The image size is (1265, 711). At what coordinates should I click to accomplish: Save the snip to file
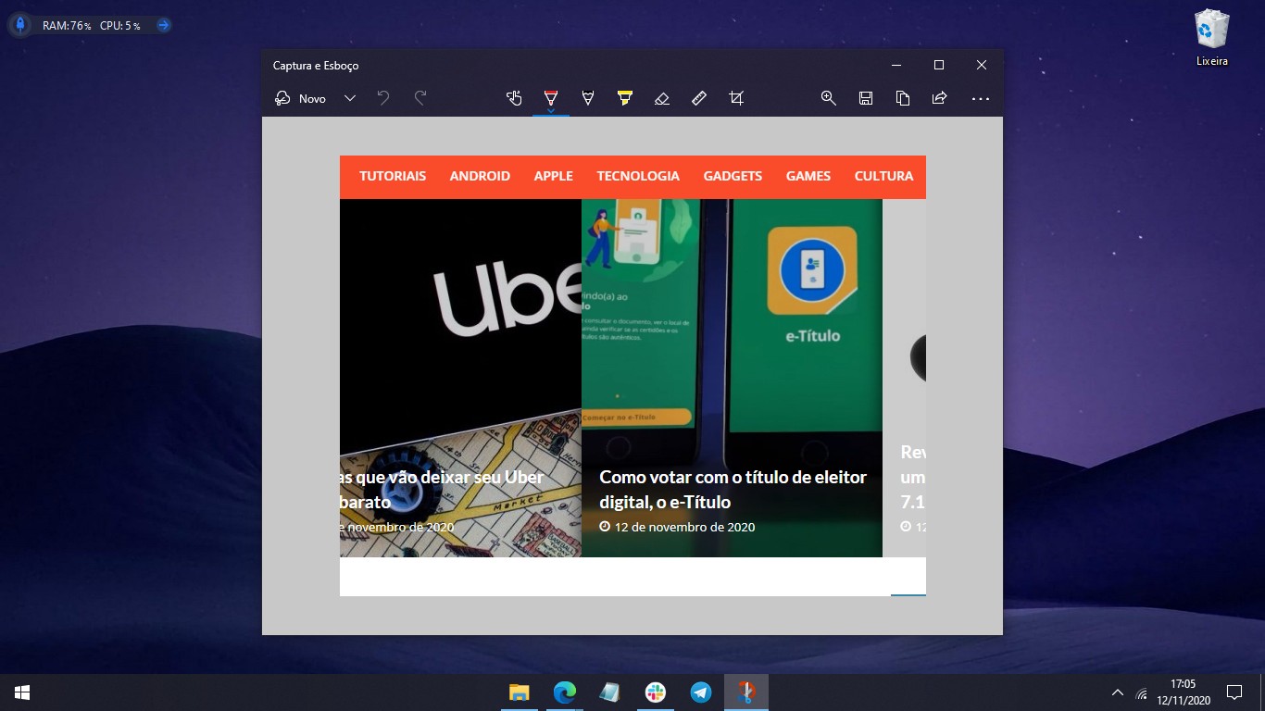click(x=866, y=98)
